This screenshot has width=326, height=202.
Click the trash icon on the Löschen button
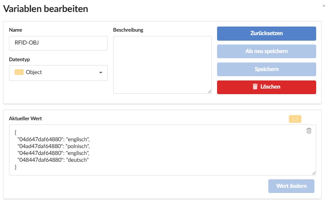tap(255, 87)
